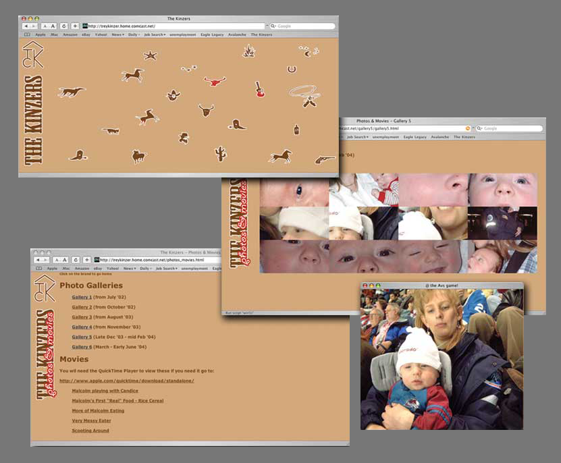Open the Gallery 5 link
561x463 pixels.
pyautogui.click(x=82, y=337)
